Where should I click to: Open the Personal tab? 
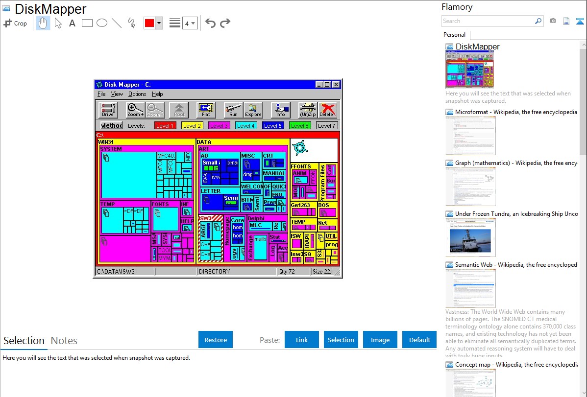[455, 35]
